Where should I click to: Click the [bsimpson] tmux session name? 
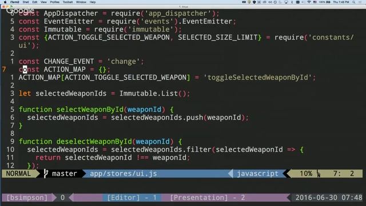(27, 197)
